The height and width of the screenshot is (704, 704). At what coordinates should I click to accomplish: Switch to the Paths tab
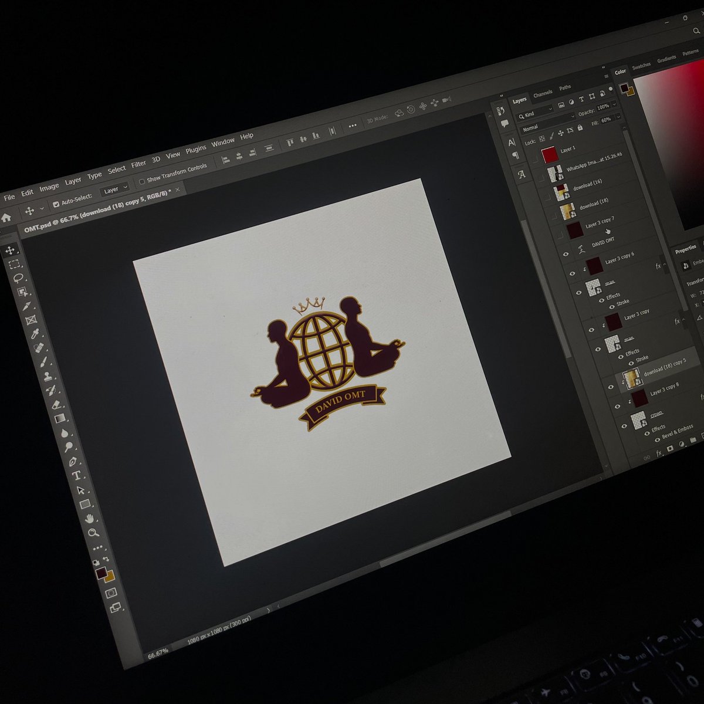pos(565,87)
